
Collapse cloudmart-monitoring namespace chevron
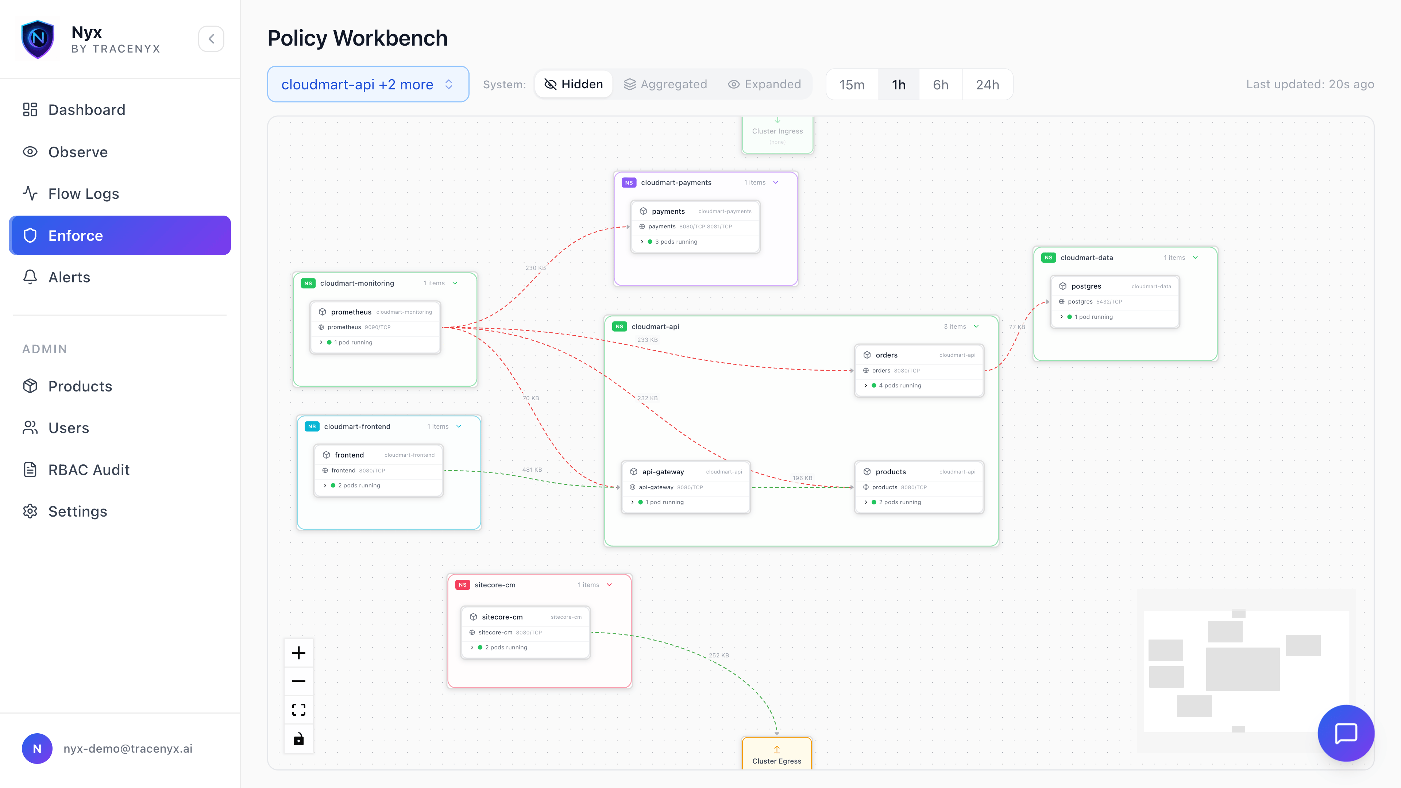[x=455, y=283]
